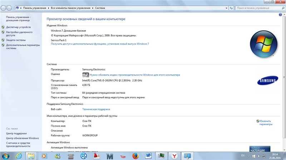Open the blue circled K application icon
The width and height of the screenshot is (286, 160).
pos(84,156)
